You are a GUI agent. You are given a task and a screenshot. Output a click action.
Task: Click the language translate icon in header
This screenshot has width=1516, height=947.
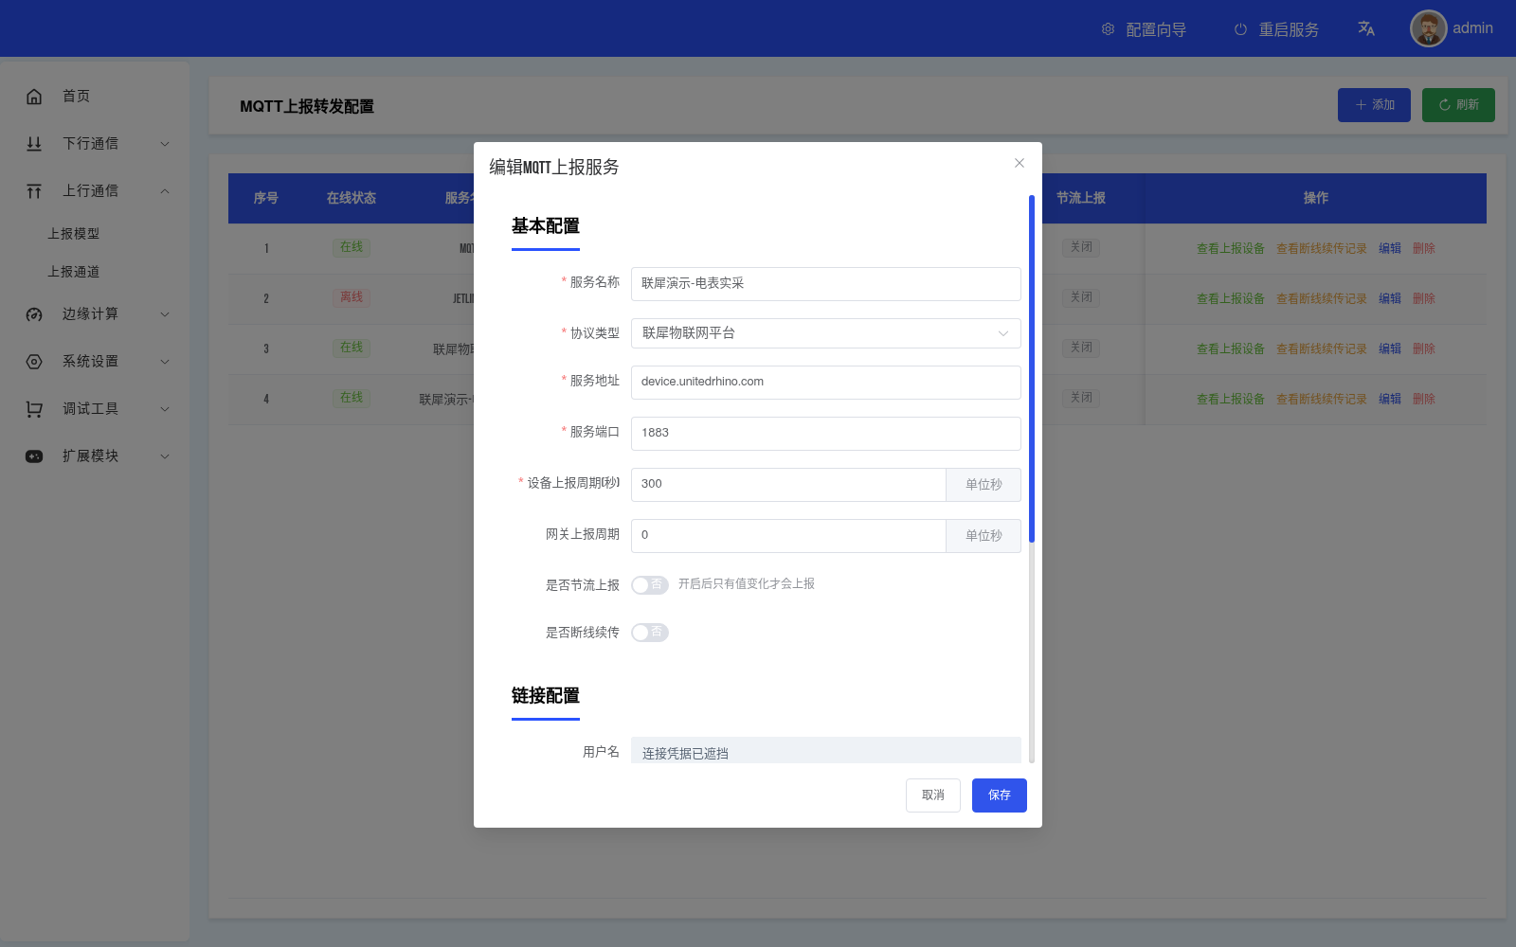tap(1366, 28)
